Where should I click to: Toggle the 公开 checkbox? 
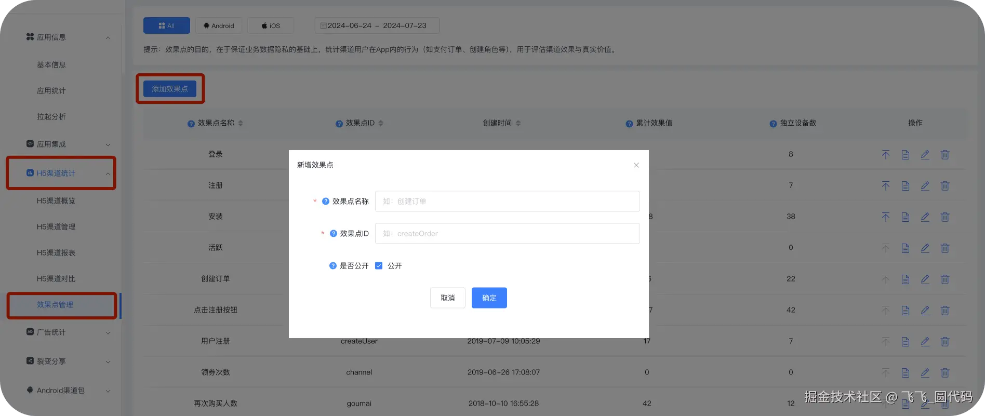[379, 265]
